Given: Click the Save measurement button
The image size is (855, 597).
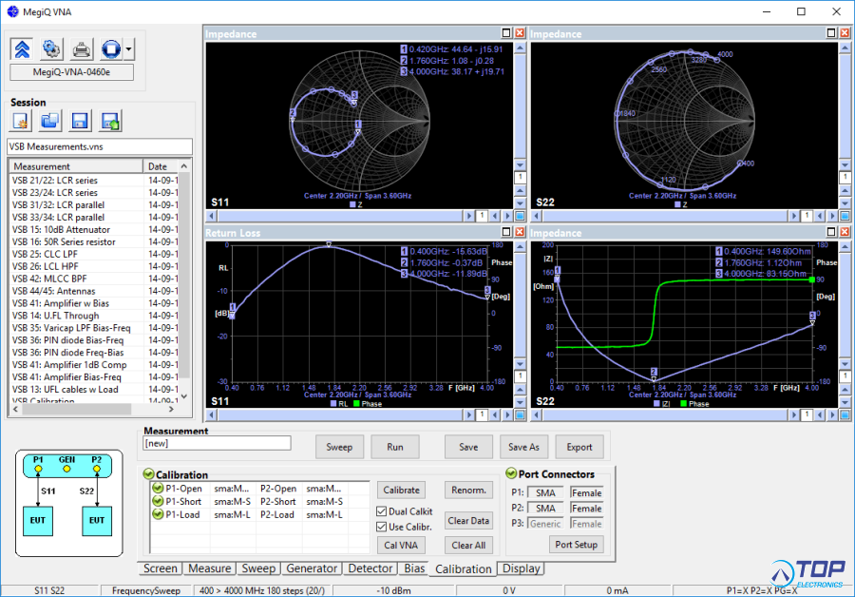Looking at the screenshot, I should point(468,447).
